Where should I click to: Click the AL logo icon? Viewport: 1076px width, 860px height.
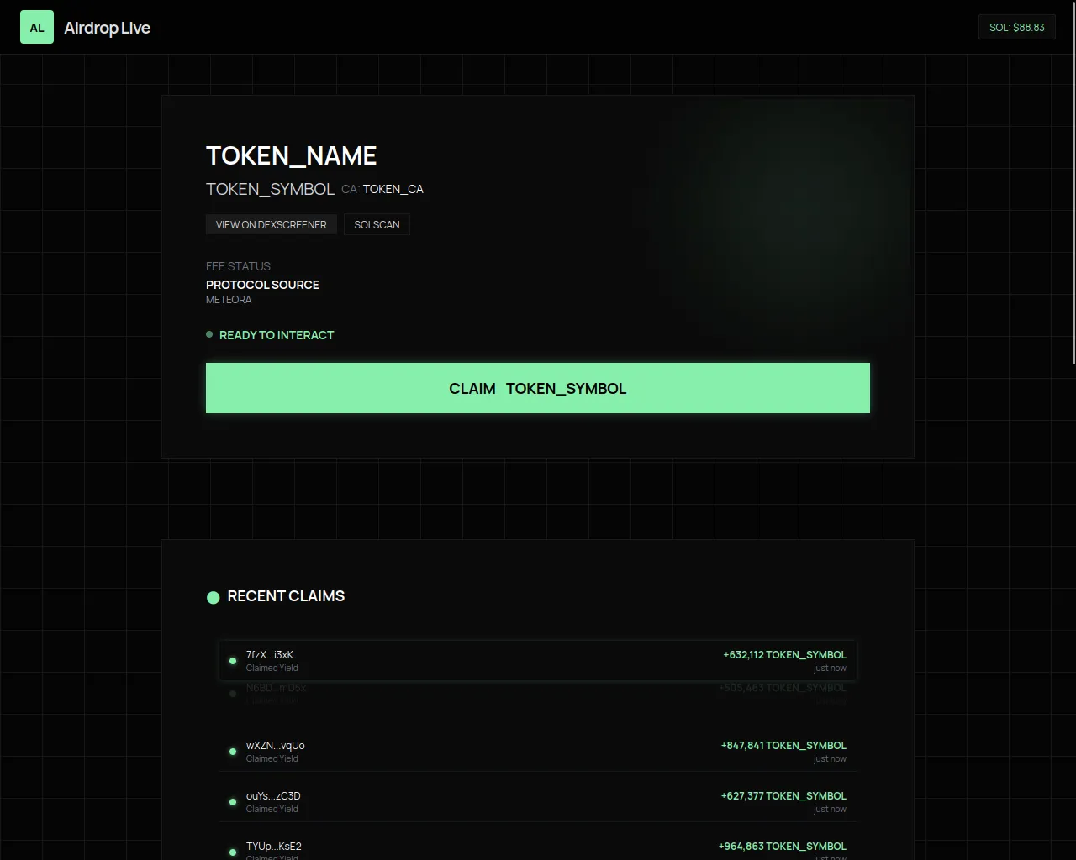click(37, 28)
